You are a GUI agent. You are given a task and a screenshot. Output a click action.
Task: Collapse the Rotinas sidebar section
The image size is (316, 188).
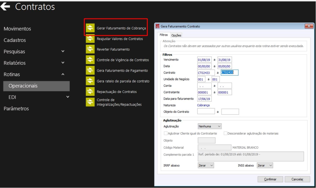[63, 75]
